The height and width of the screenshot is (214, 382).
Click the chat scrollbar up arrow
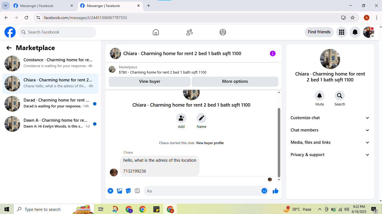[279, 92]
